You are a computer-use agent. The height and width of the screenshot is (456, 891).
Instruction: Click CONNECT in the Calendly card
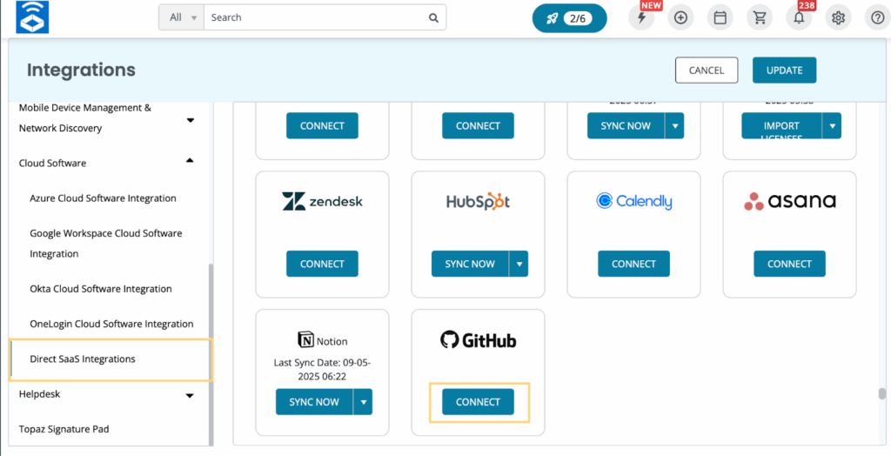(x=633, y=264)
